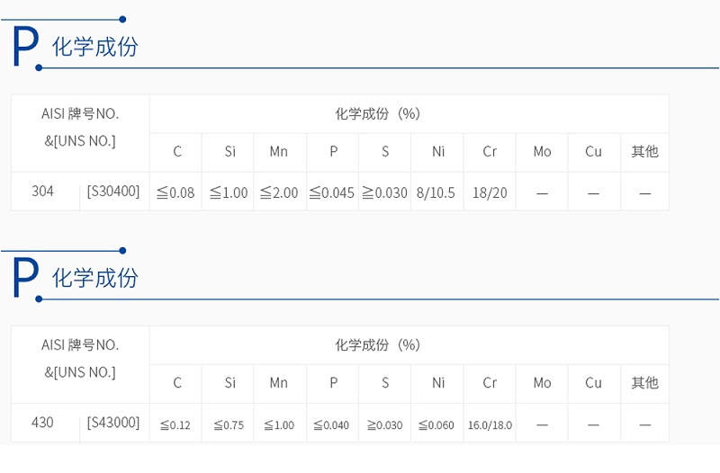
Task: Select the 304 grade cell
Action: 42,192
